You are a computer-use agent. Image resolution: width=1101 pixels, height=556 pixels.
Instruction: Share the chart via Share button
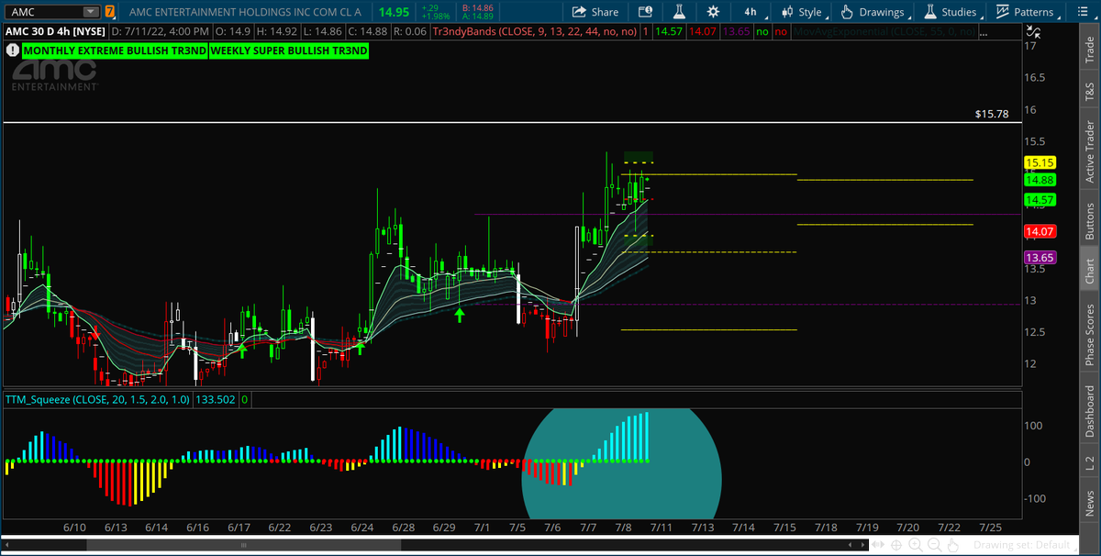tap(595, 12)
